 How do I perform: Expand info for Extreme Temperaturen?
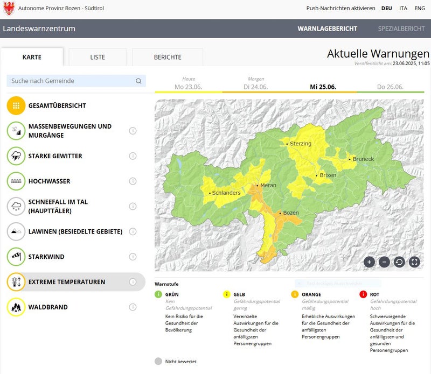(x=133, y=282)
